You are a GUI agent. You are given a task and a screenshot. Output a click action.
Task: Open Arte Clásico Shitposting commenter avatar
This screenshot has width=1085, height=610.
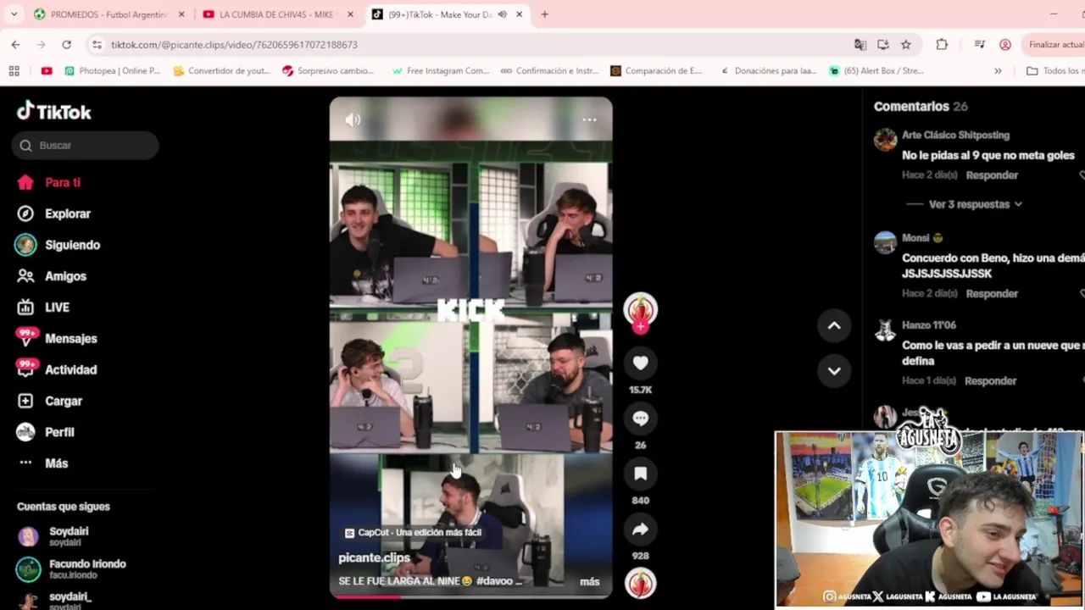(x=885, y=140)
